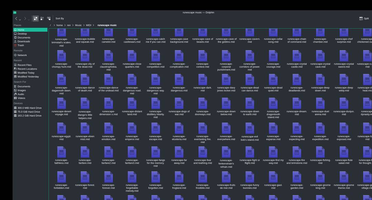Select runescape-chompy hunt.mid file icon
372x200 pixels.
pyautogui.click(x=61, y=56)
